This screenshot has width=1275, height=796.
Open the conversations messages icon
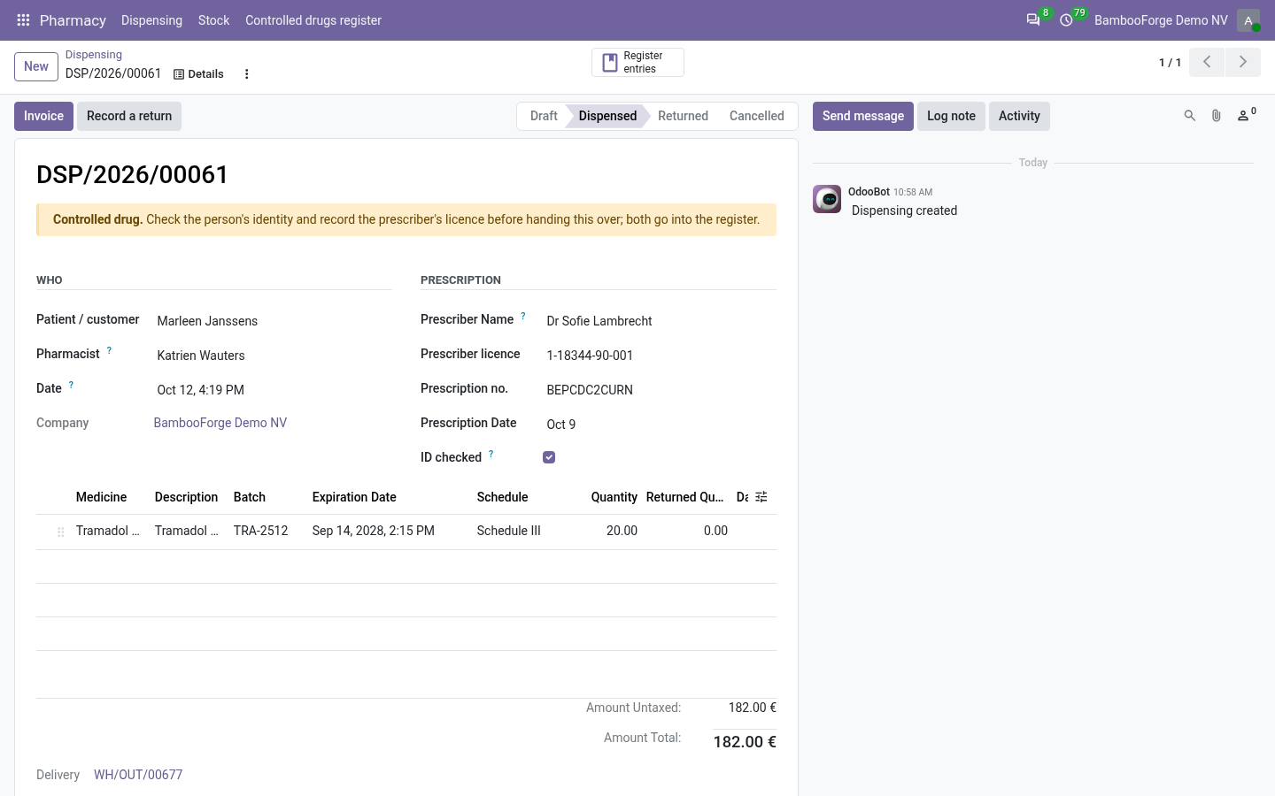click(1033, 19)
